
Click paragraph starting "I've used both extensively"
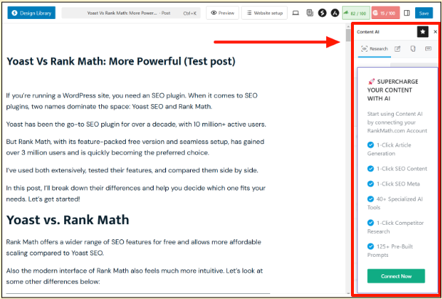[x=132, y=170]
